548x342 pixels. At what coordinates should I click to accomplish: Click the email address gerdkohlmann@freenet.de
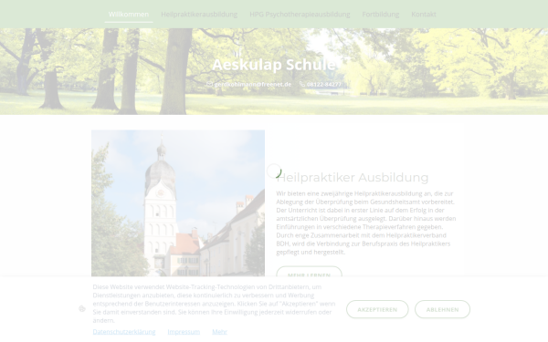(253, 84)
